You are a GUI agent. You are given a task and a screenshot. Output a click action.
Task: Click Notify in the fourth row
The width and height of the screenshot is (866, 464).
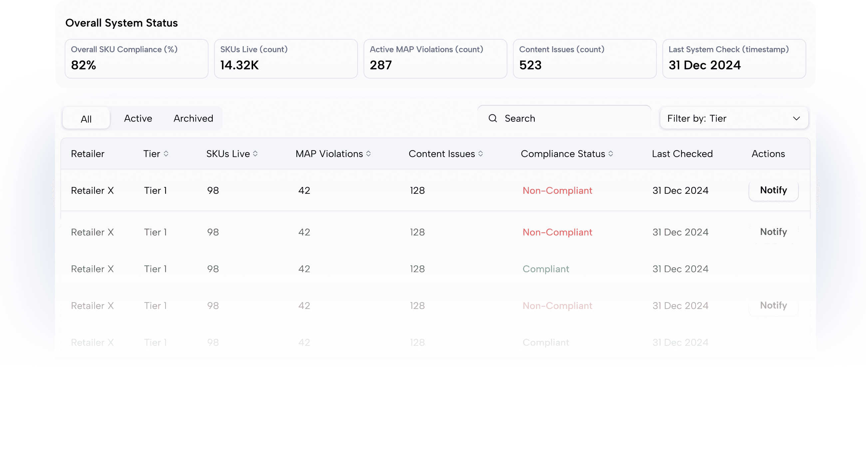tap(773, 306)
